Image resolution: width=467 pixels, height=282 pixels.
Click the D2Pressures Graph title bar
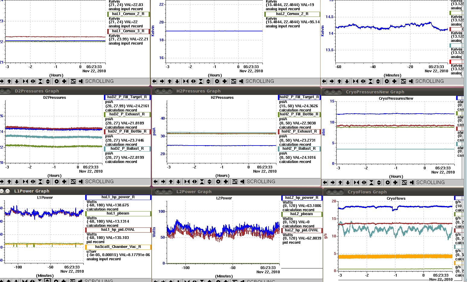(75, 91)
